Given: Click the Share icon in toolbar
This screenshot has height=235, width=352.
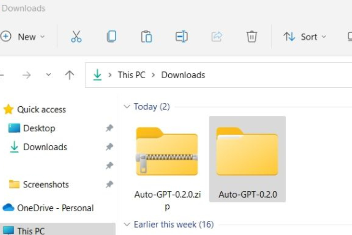Looking at the screenshot, I should [217, 37].
